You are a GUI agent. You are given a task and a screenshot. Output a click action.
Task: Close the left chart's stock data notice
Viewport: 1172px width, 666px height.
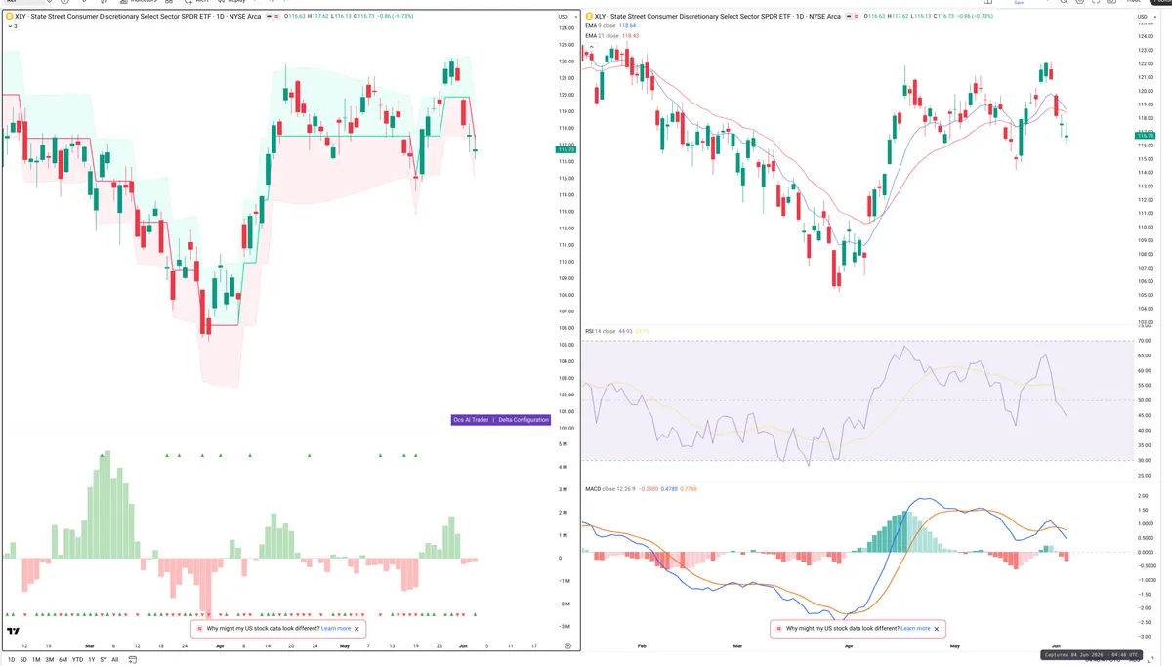[357, 629]
